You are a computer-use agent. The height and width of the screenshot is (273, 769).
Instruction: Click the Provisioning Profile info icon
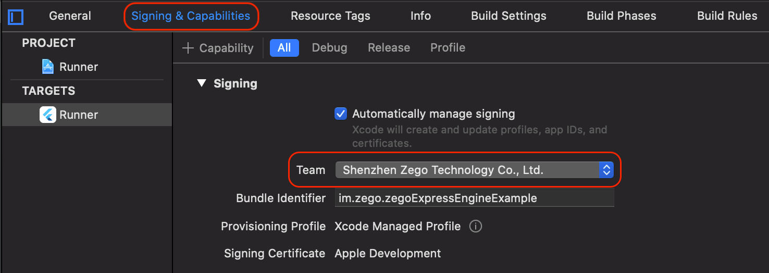[x=475, y=227]
